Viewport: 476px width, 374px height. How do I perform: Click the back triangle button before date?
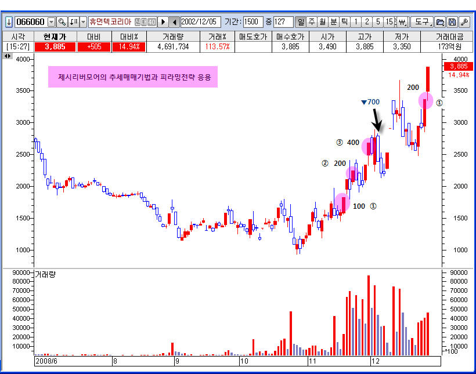[x=174, y=22]
